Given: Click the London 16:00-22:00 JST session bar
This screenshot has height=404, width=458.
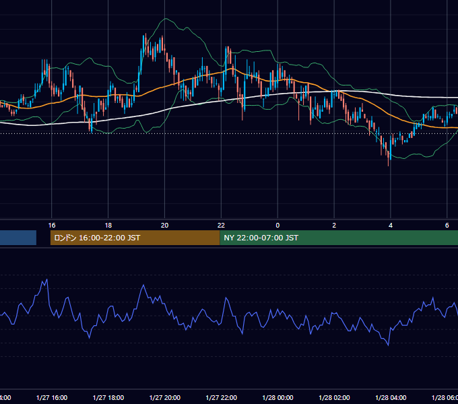Looking at the screenshot, I should pyautogui.click(x=135, y=238).
